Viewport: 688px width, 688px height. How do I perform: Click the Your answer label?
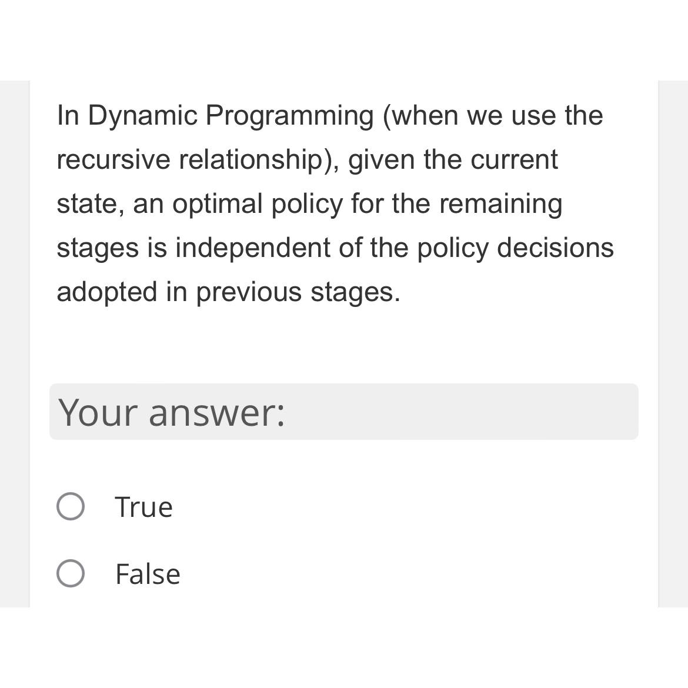point(172,413)
